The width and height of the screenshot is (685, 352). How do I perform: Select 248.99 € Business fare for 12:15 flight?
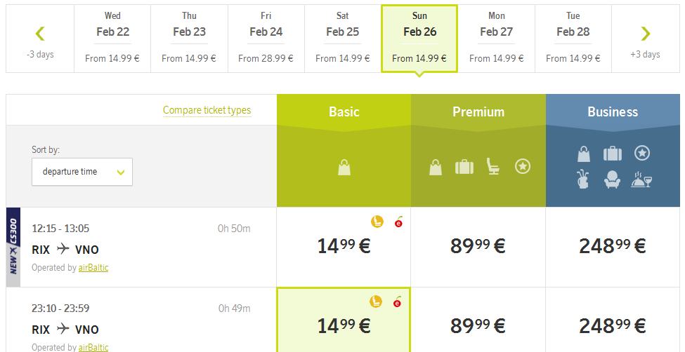(x=613, y=247)
